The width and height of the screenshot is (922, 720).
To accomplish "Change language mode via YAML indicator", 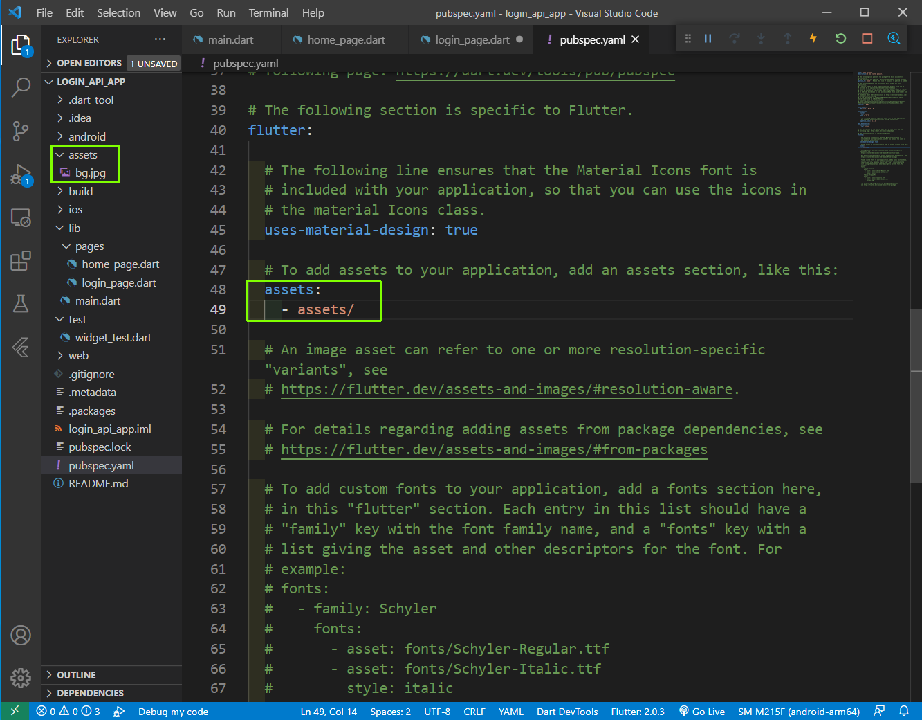I will coord(511,712).
